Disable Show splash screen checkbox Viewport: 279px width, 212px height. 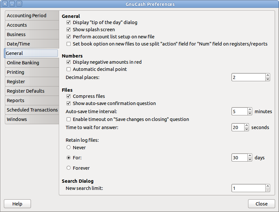coord(69,30)
